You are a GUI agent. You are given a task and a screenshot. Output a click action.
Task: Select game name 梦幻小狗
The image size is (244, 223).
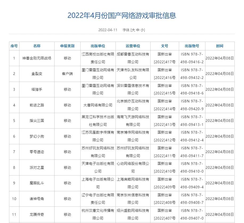[x=37, y=136]
